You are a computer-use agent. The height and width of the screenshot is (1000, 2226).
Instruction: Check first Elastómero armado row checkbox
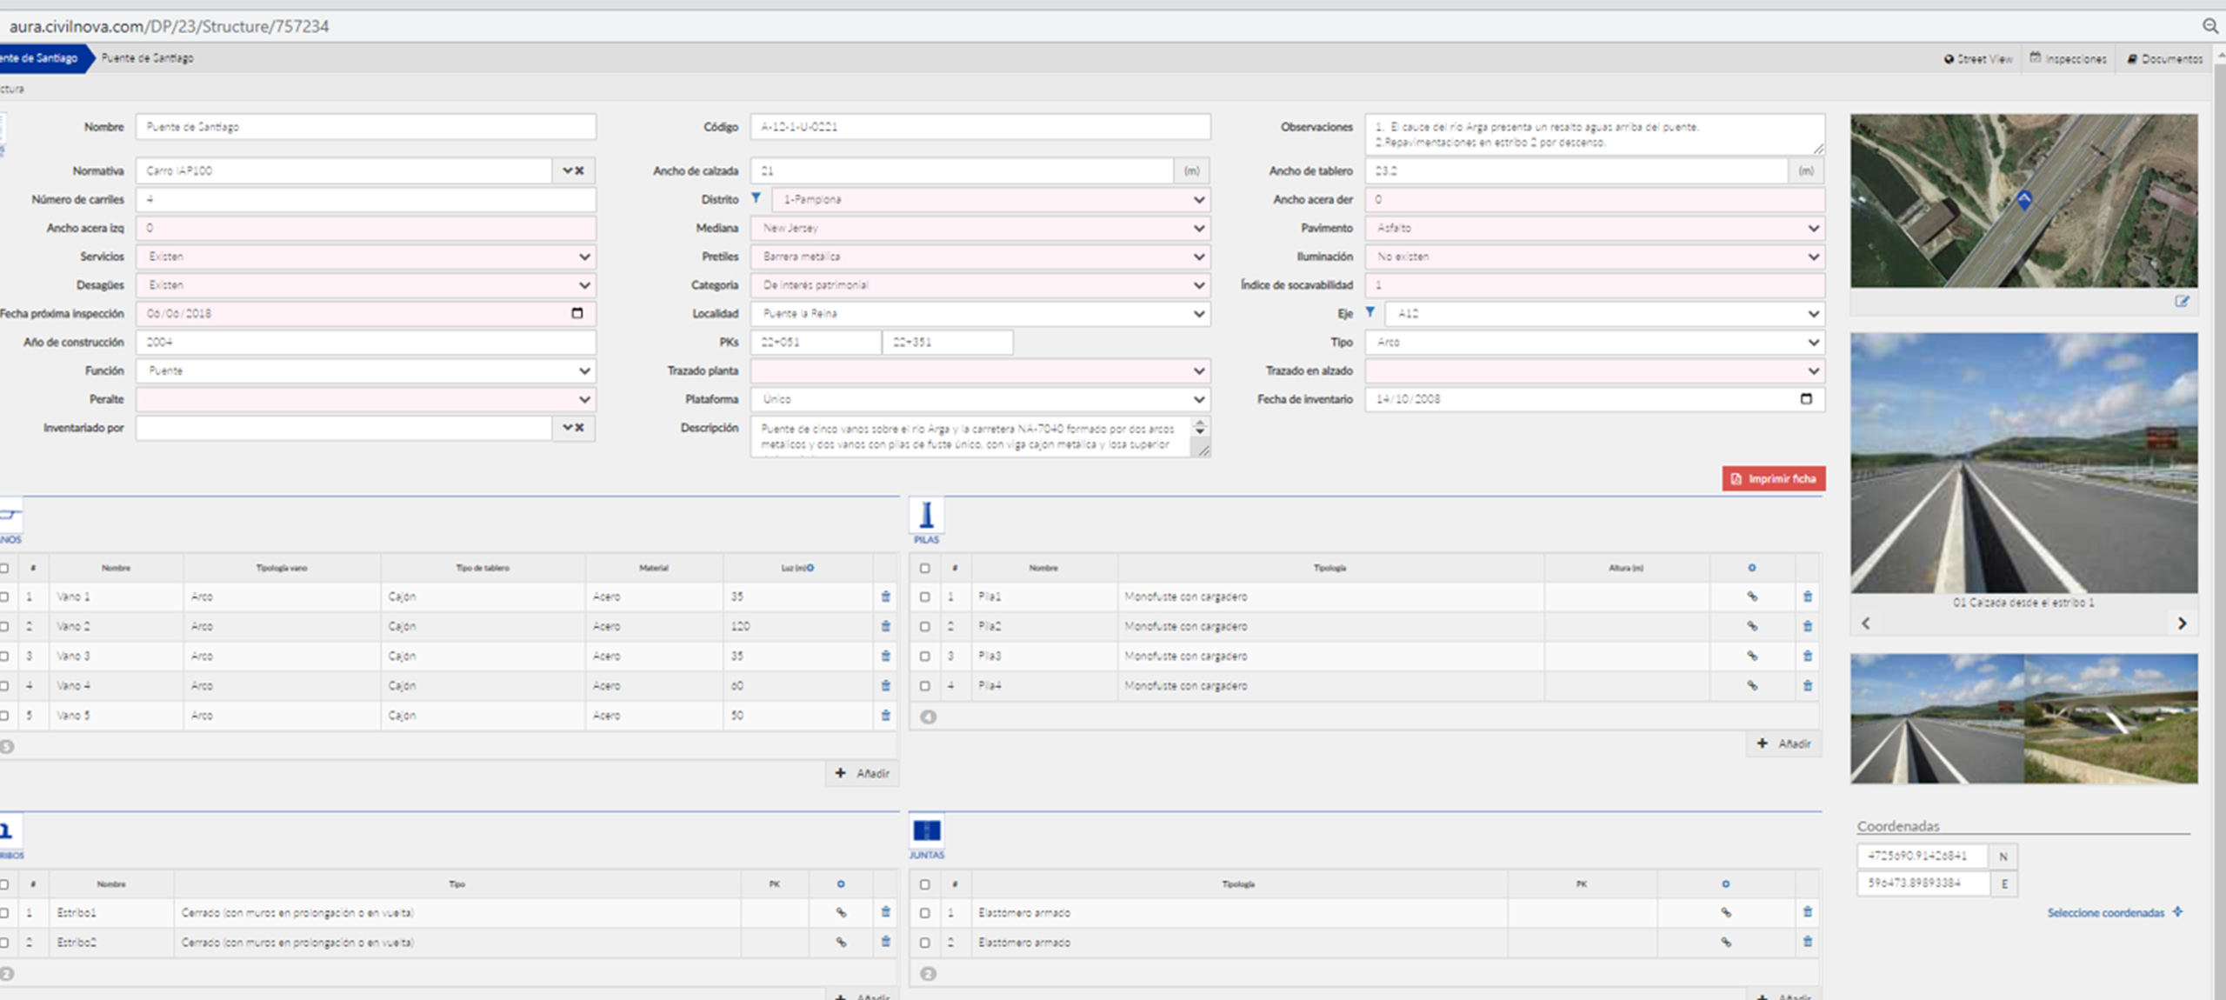click(x=924, y=913)
